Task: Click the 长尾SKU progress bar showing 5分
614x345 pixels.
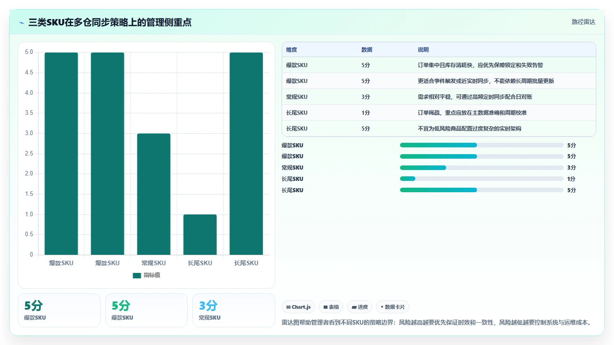Action: click(482, 190)
